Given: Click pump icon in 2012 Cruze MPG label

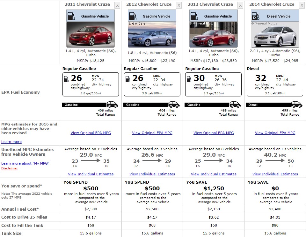Looking at the screenshot, I should click(x=128, y=79).
